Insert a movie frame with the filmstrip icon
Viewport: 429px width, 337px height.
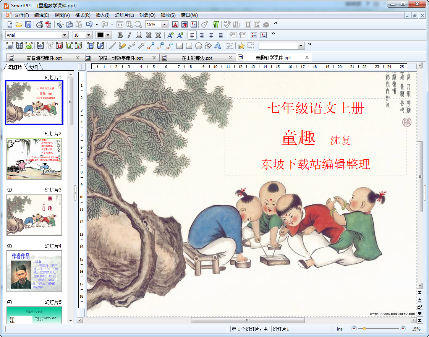click(x=91, y=46)
